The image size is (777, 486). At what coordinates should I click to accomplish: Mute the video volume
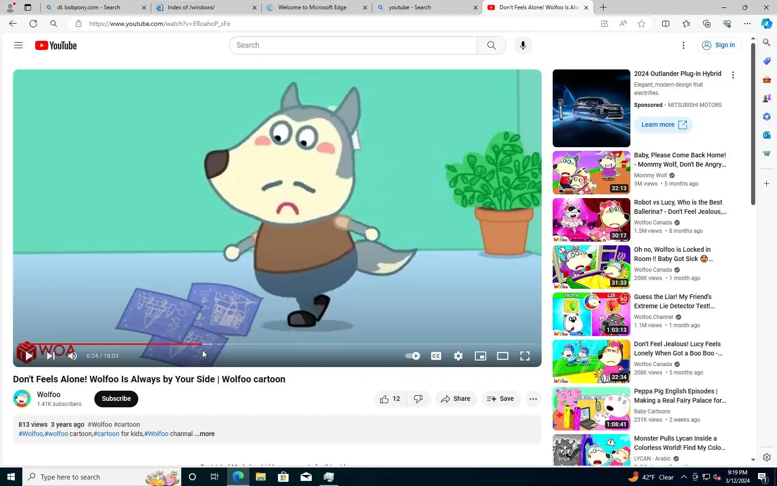[73, 356]
